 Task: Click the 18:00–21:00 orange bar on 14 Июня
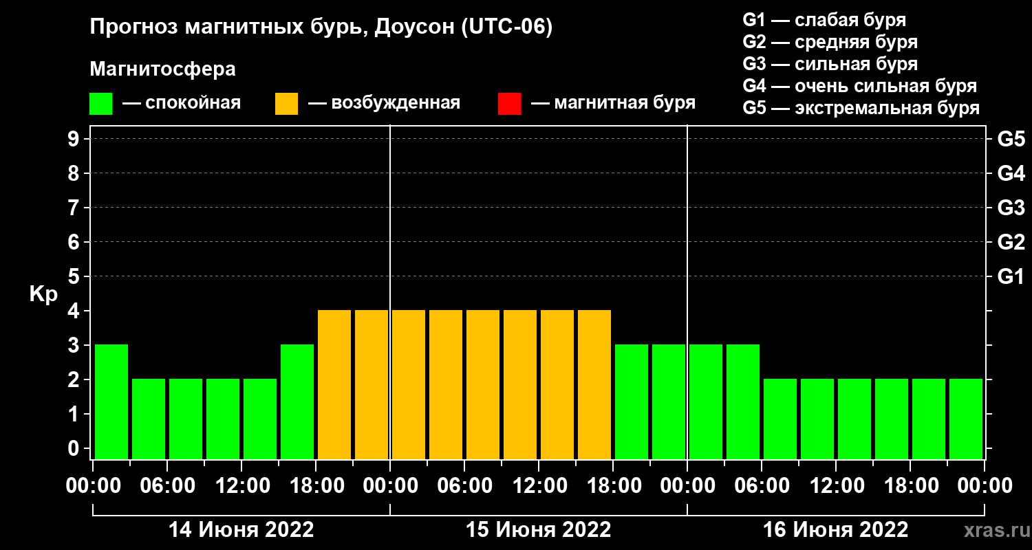[x=334, y=385]
